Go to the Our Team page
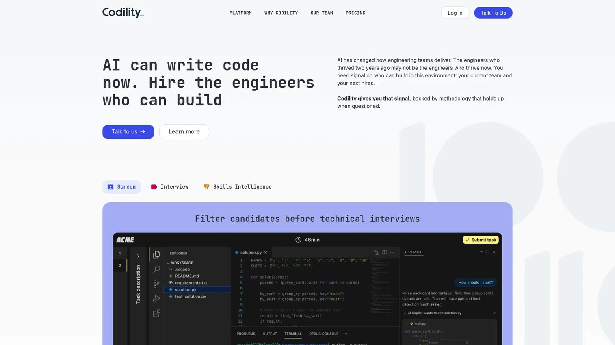This screenshot has height=345, width=615. tap(322, 13)
